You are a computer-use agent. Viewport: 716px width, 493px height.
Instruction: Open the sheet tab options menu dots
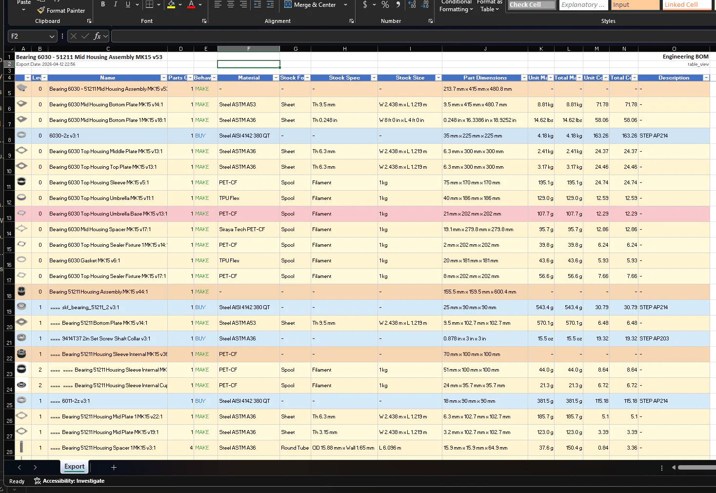pyautogui.click(x=662, y=468)
